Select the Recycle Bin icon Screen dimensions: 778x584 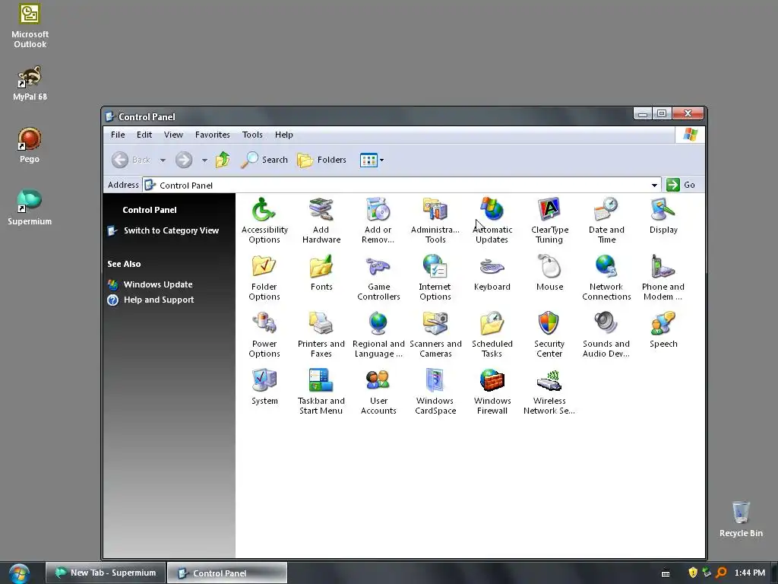pyautogui.click(x=741, y=519)
